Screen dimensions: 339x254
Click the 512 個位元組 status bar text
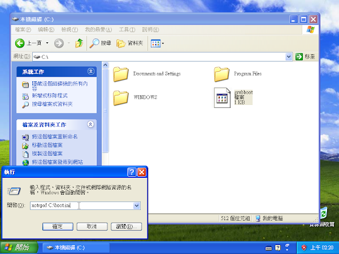pyautogui.click(x=236, y=218)
